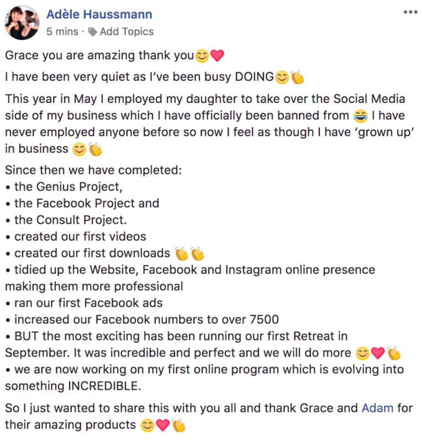Open the Adam mention link
The width and height of the screenshot is (422, 444).
[x=377, y=409]
